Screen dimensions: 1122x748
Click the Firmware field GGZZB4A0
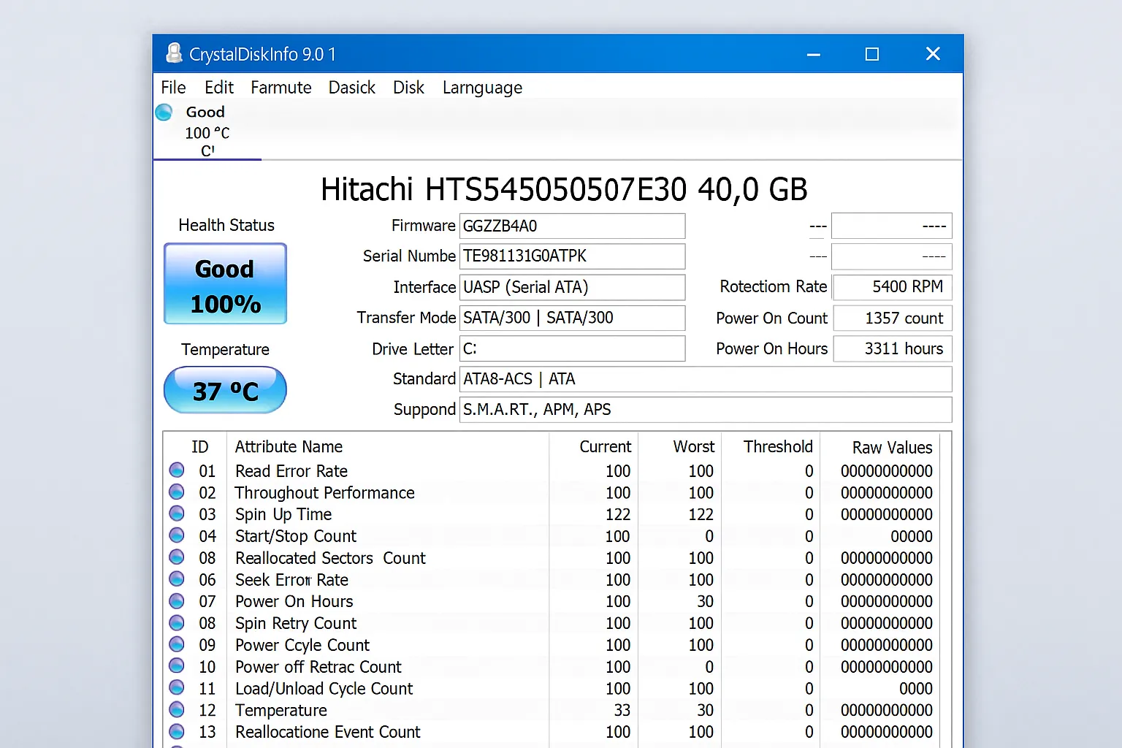[572, 226]
